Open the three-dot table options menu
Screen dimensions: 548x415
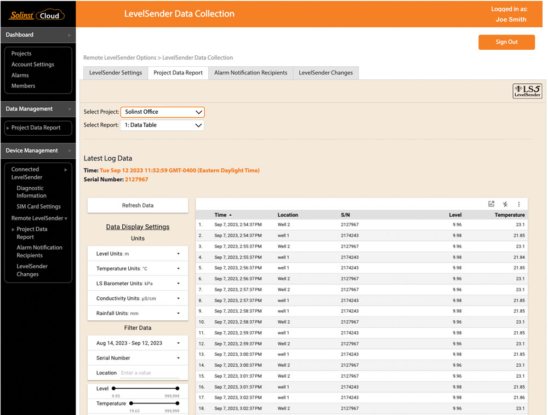click(x=519, y=204)
